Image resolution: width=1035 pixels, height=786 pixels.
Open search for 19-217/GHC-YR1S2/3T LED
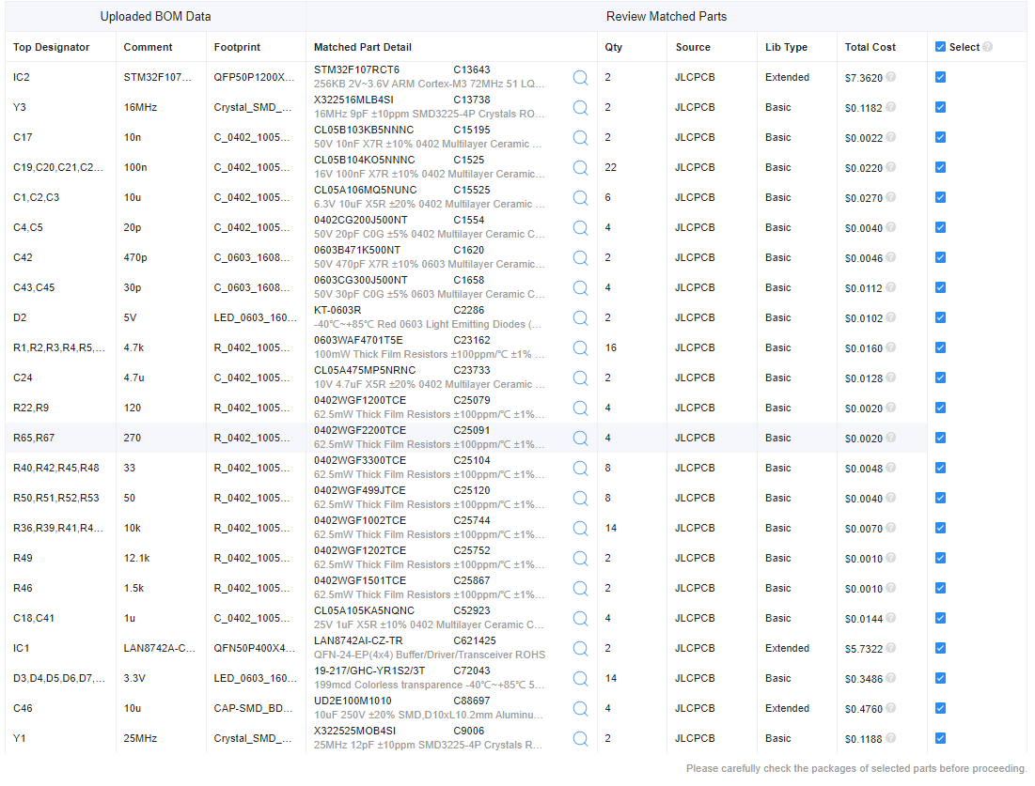[580, 679]
